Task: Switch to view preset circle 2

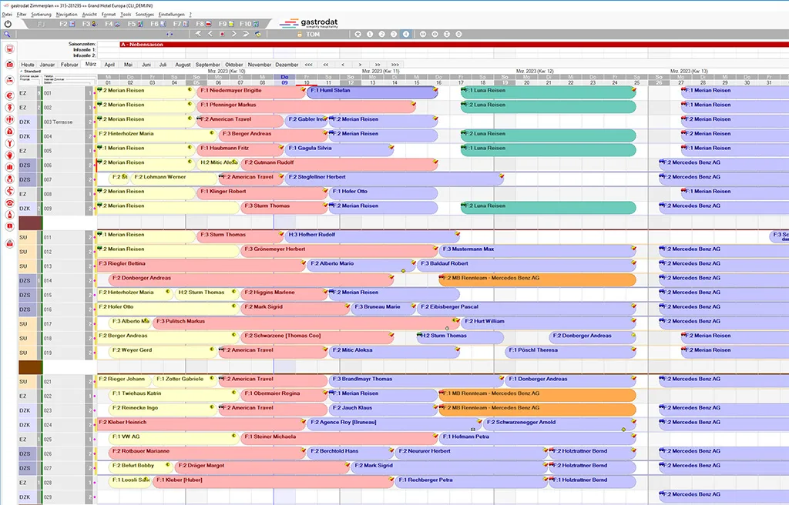Action: click(382, 34)
